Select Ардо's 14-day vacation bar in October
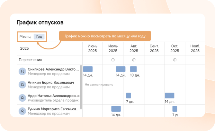Image resolution: width=215 pixels, height=131 pixels. [x=169, y=95]
